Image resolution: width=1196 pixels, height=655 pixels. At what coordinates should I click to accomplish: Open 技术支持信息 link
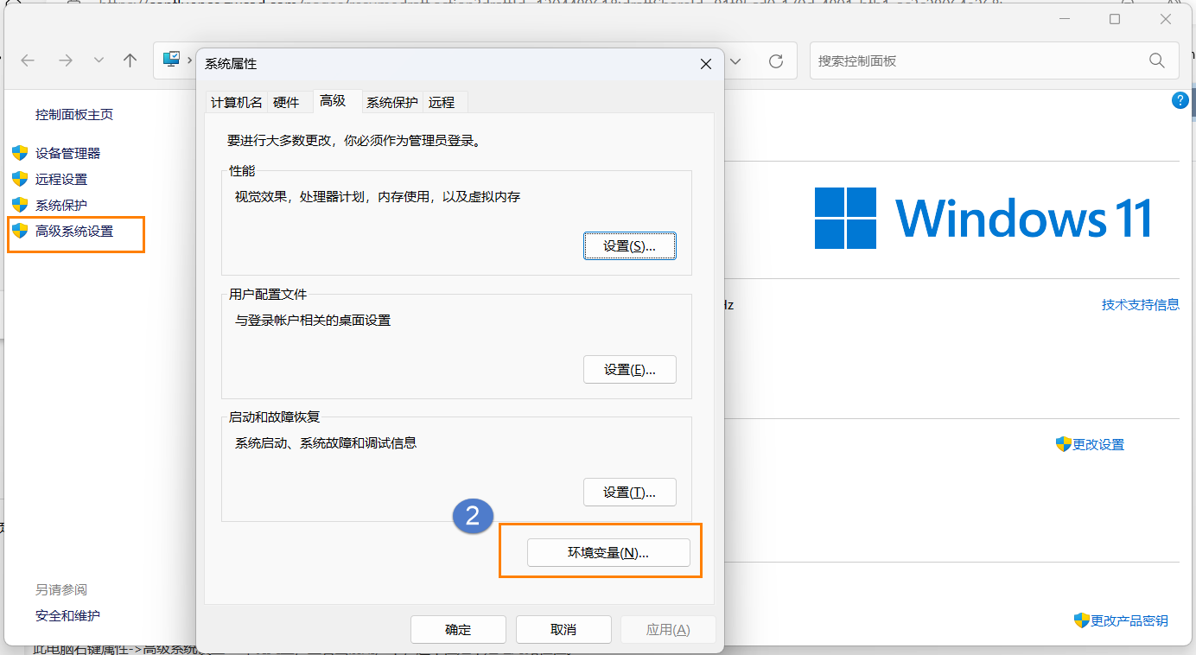click(1140, 304)
